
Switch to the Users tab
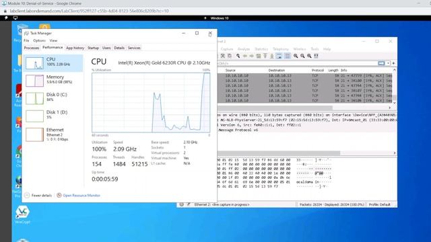click(106, 48)
